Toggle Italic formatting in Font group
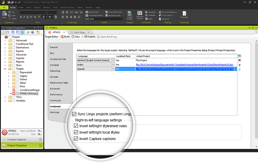Screen dimensions: 258x163 point(24,17)
